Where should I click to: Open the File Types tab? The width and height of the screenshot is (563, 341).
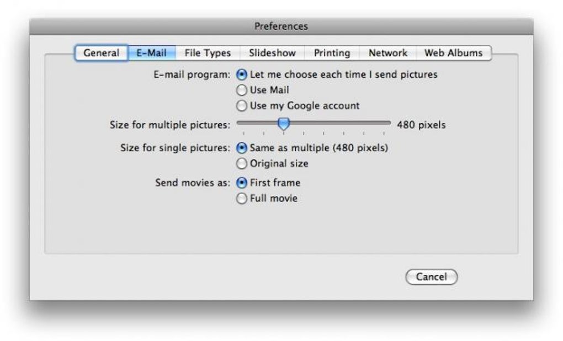[x=208, y=53]
